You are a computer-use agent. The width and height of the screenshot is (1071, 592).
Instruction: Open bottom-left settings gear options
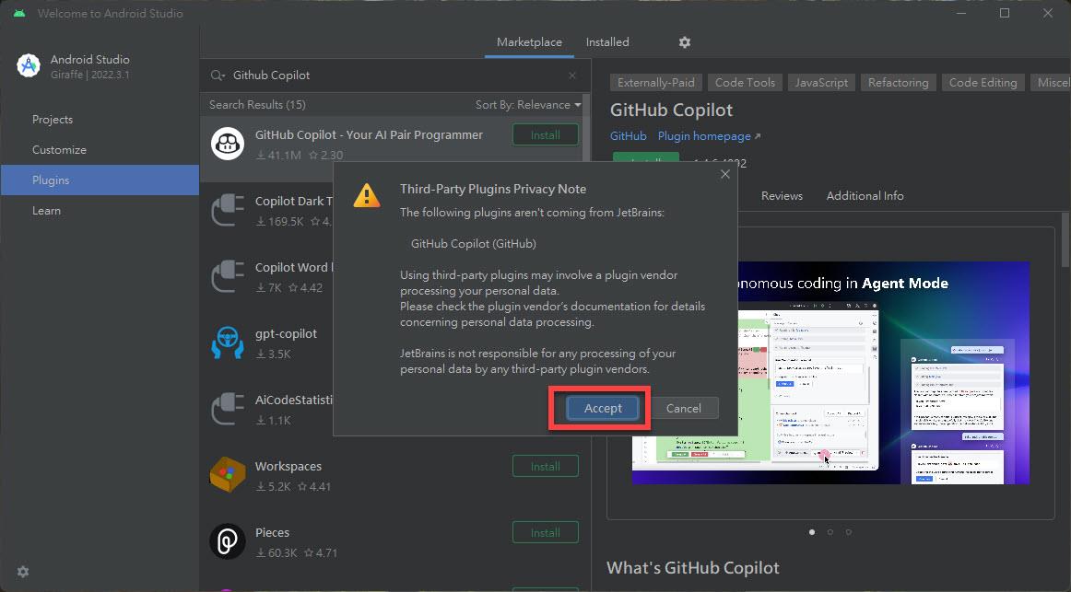23,572
